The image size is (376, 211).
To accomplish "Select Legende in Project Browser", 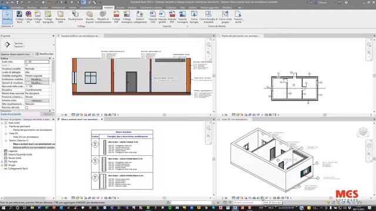I will (x=13, y=151).
